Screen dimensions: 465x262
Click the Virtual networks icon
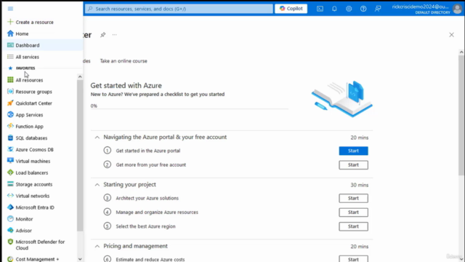tap(10, 196)
